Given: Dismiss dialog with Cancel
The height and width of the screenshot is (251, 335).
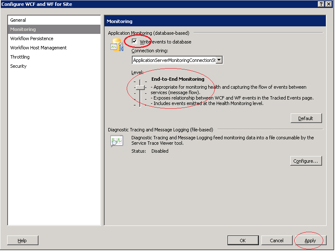Looking at the screenshot, I should [x=277, y=240].
